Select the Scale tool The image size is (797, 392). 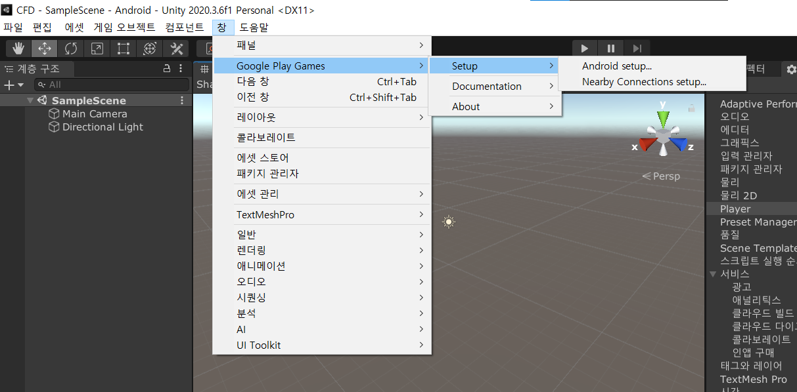[97, 49]
